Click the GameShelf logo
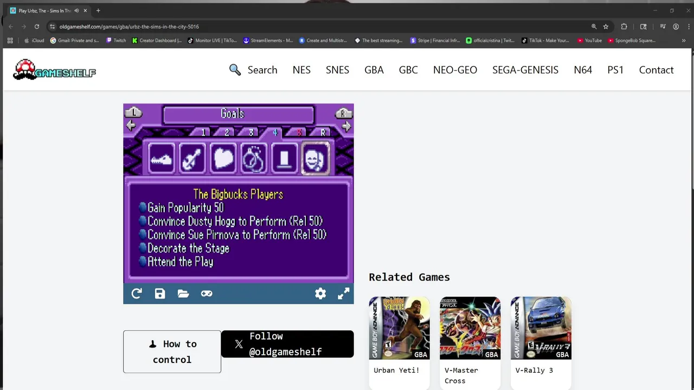Image resolution: width=694 pixels, height=390 pixels. click(54, 70)
